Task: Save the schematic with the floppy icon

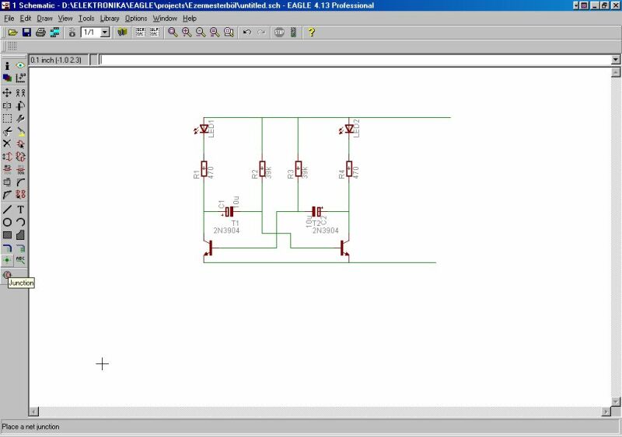Action: tap(26, 33)
